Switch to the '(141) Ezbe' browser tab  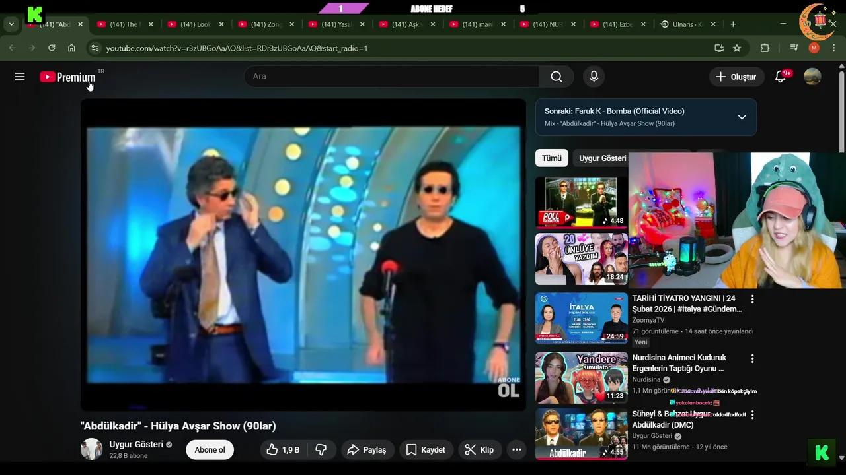click(619, 24)
